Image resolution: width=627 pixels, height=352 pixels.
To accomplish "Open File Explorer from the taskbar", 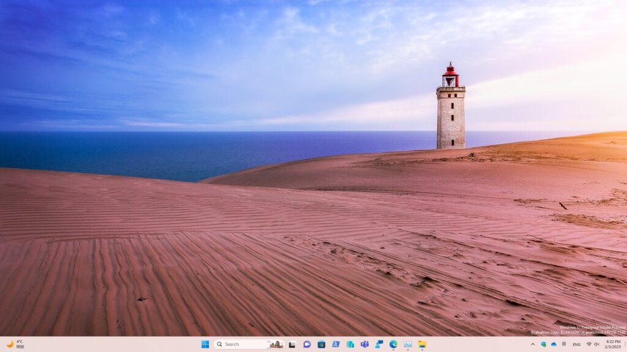I will click(x=422, y=344).
